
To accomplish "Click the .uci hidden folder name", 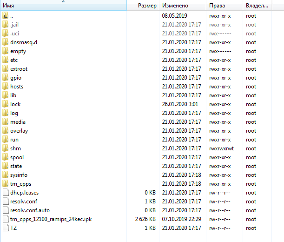I will point(15,34).
